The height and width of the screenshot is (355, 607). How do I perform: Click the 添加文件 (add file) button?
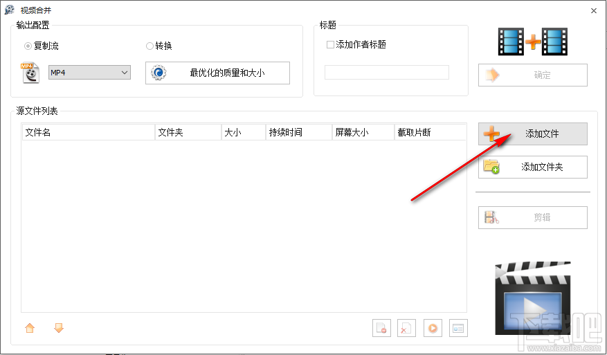coord(533,134)
